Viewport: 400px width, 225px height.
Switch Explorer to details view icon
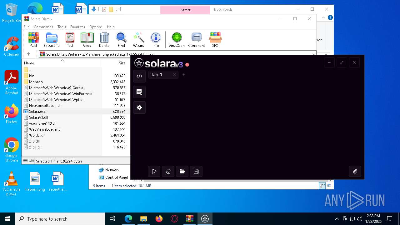click(322, 186)
